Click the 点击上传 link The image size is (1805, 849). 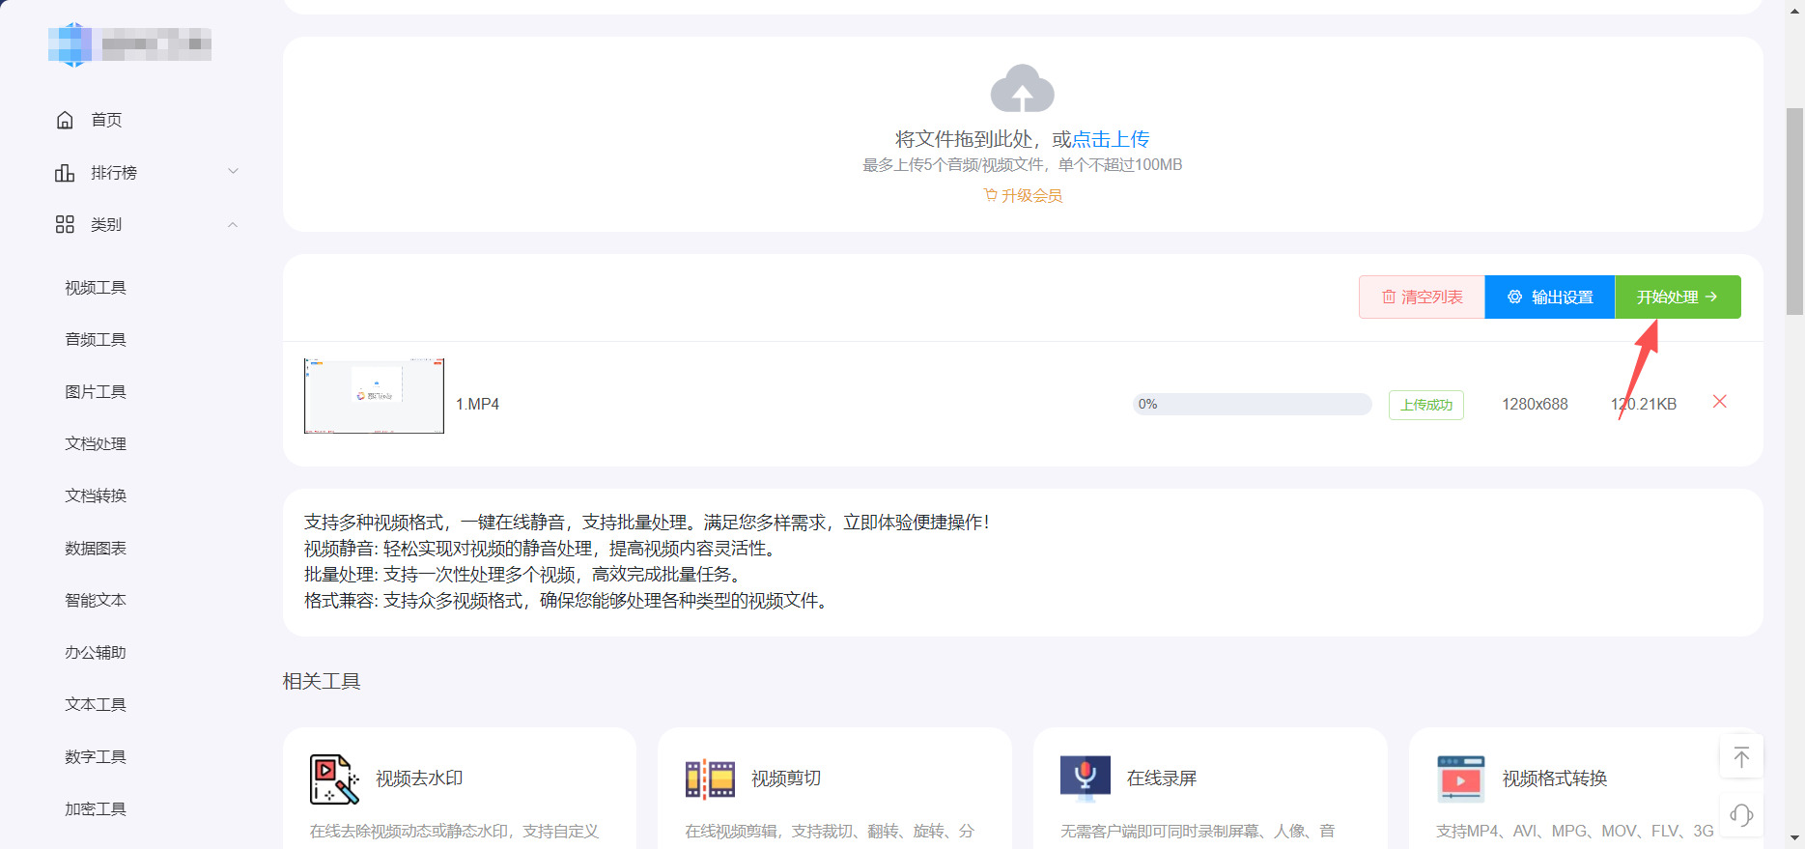pyautogui.click(x=1111, y=139)
